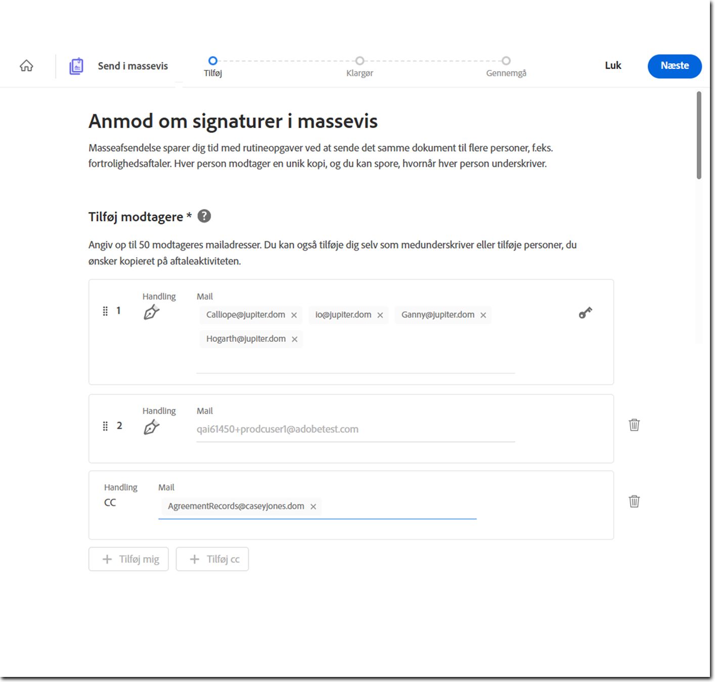Click the Hogarth@jupiter.dom email chip
Image resolution: width=715 pixels, height=682 pixels.
251,339
